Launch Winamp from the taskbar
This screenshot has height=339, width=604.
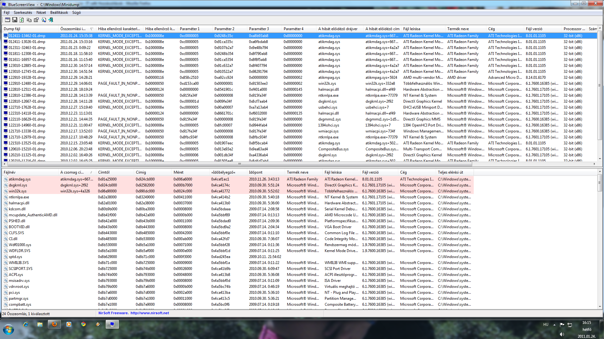[98, 324]
